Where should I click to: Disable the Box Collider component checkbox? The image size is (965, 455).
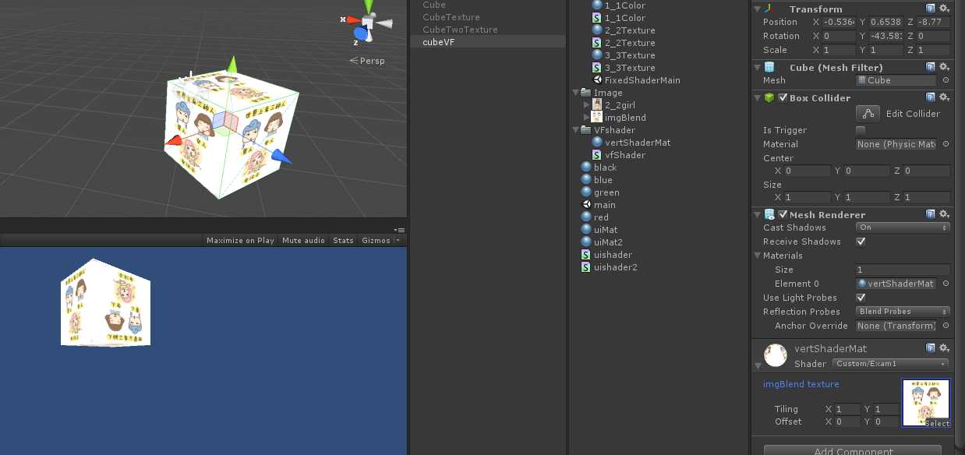[x=783, y=97]
